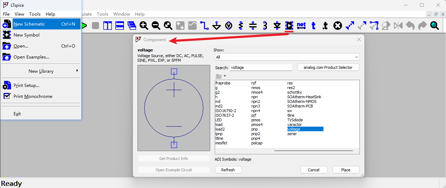Choose Open... from File menu
Image resolution: width=446 pixels, height=188 pixels.
[41, 46]
